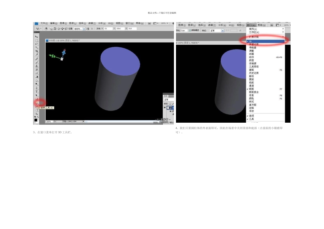Click 历史记录 in Window menu
Image resolution: width=324 pixels, height=229 pixels.
point(254,73)
